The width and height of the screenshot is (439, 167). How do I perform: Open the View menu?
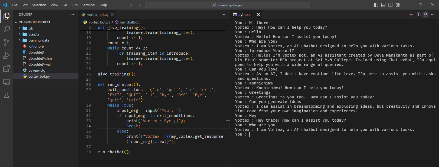pyautogui.click(x=54, y=5)
